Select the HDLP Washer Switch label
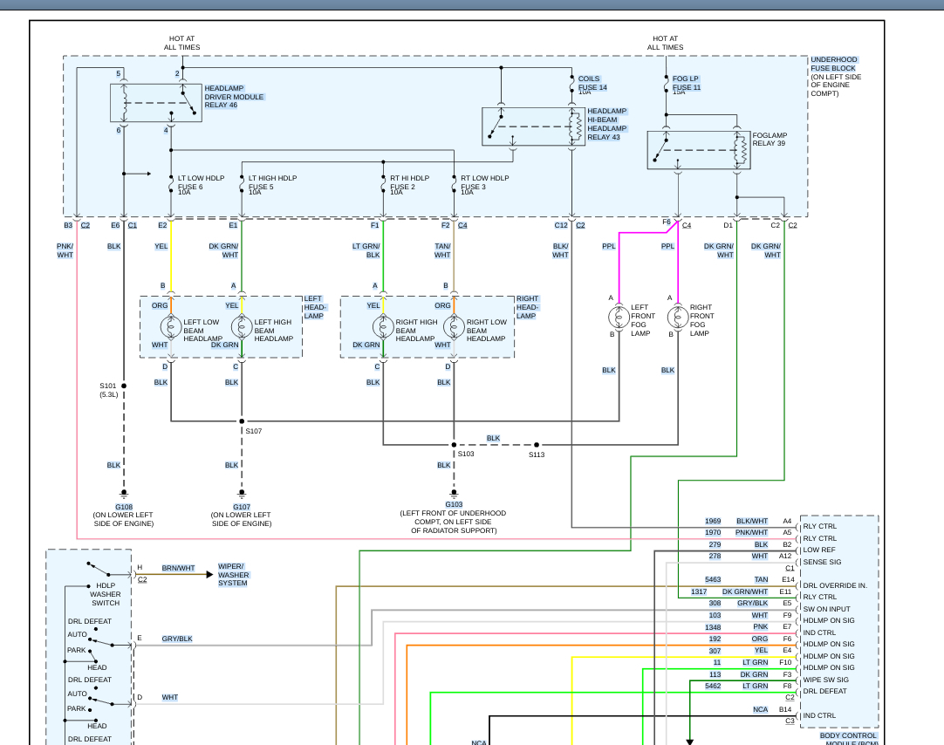The height and width of the screenshot is (745, 944). tap(106, 594)
